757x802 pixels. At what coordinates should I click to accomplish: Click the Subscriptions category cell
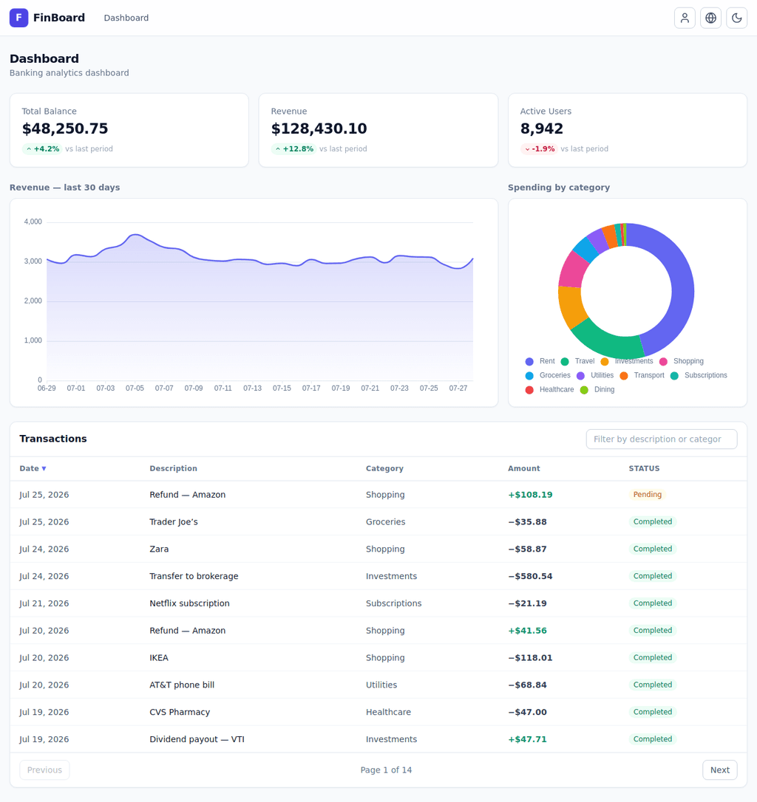pyautogui.click(x=393, y=603)
